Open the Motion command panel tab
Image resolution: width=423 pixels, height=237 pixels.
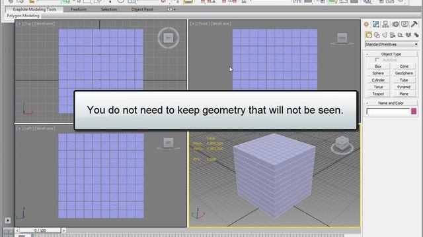tap(395, 24)
